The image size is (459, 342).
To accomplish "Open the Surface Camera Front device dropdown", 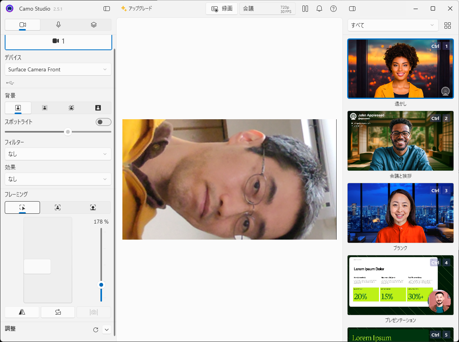I will [x=58, y=69].
